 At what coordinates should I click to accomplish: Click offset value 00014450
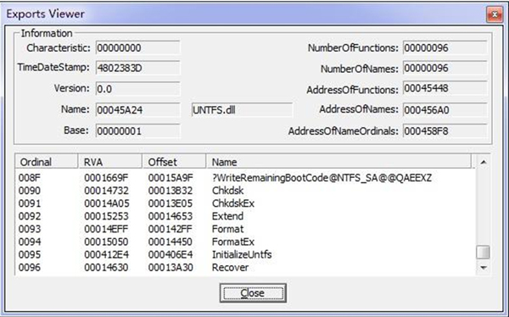pos(171,242)
